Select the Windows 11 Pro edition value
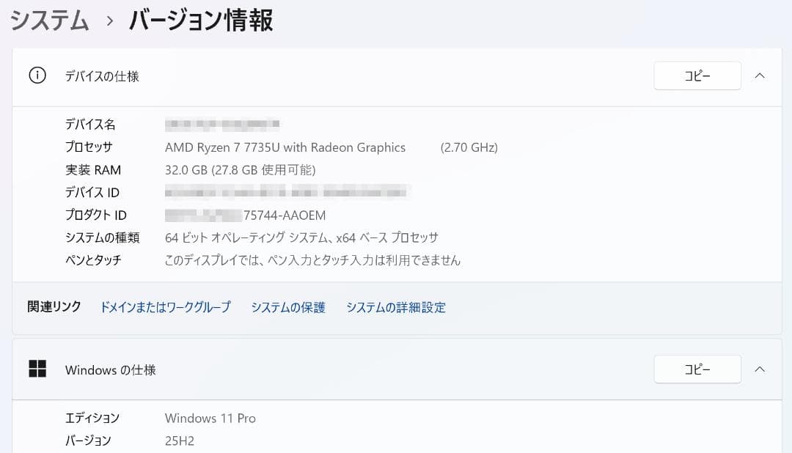This screenshot has width=792, height=453. tap(210, 418)
